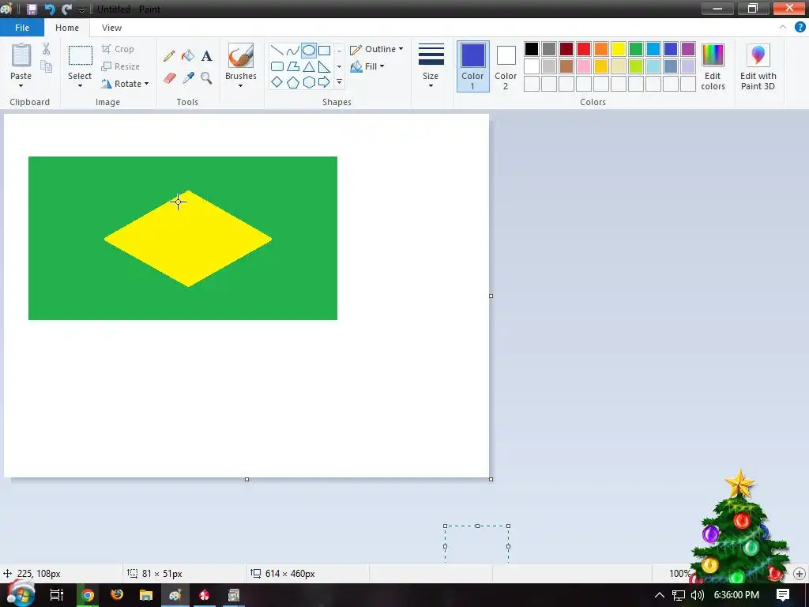Activate Color 2 selector
The height and width of the screenshot is (607, 809).
click(506, 66)
